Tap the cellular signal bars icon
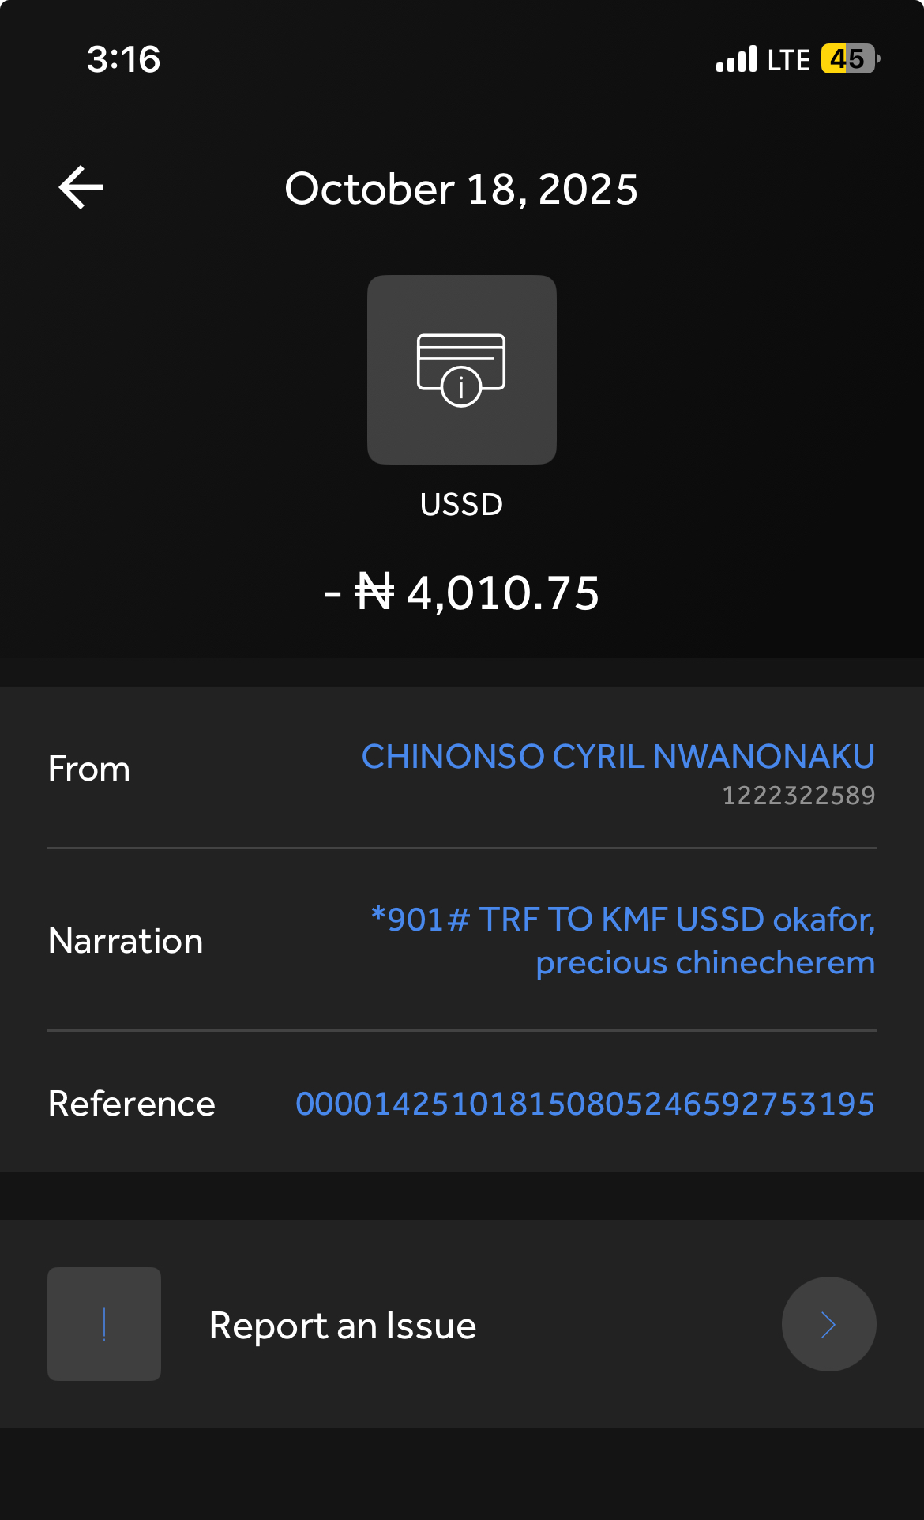 tap(736, 59)
